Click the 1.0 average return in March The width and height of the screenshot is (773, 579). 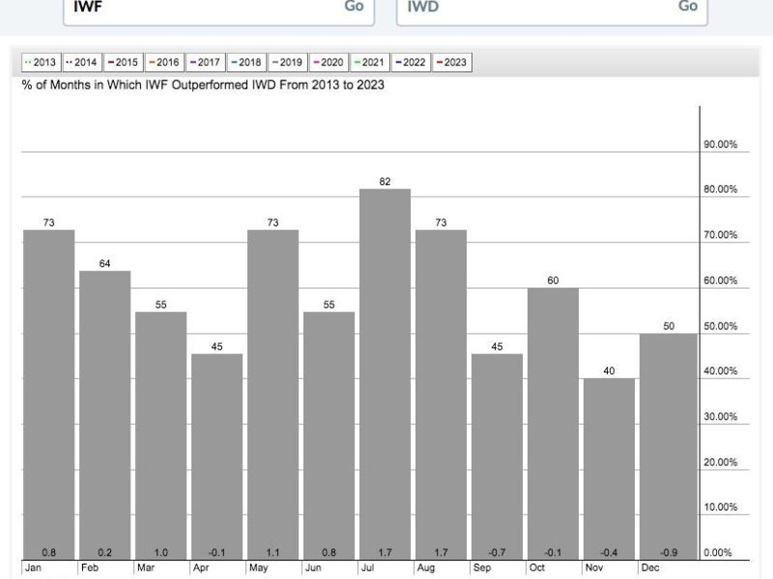[161, 552]
